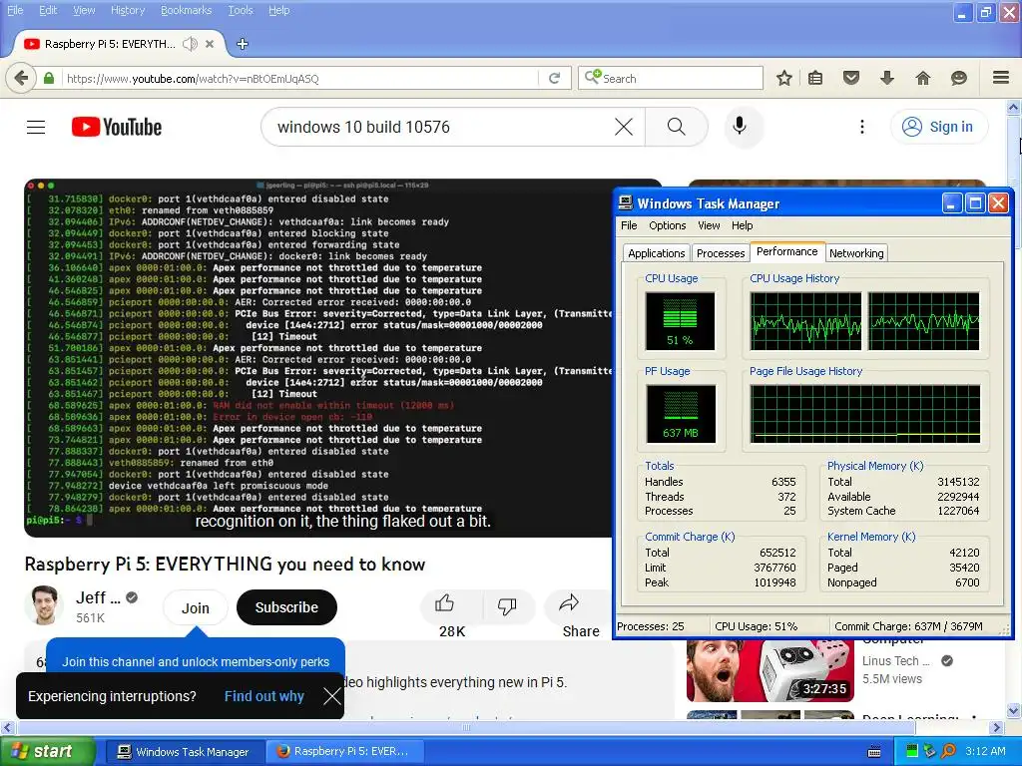The image size is (1022, 766).
Task: Search YouTube by voice microphone
Action: (x=740, y=127)
